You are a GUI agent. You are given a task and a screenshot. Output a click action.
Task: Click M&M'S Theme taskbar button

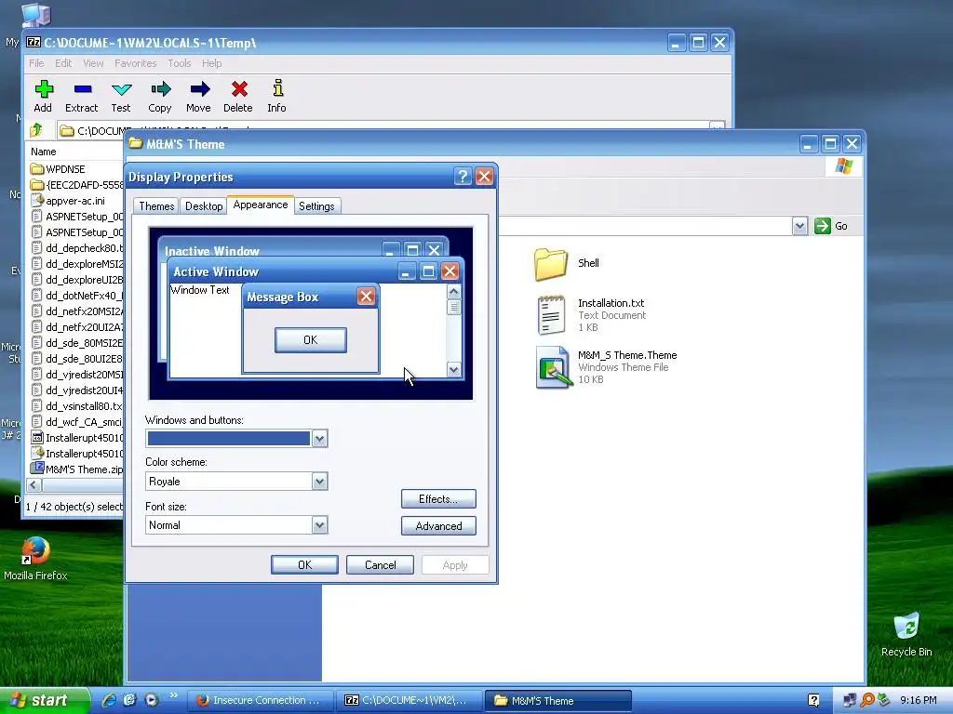pyautogui.click(x=558, y=700)
